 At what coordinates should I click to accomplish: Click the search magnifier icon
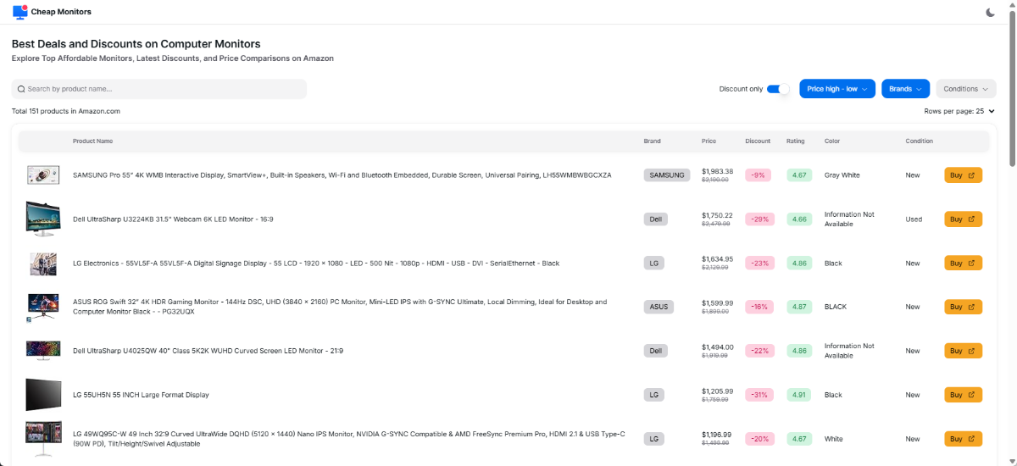(x=21, y=89)
